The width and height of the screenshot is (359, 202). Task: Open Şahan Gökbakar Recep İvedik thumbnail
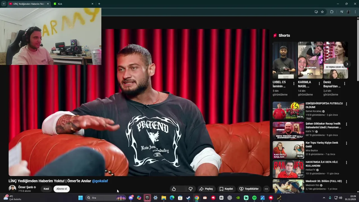click(288, 130)
